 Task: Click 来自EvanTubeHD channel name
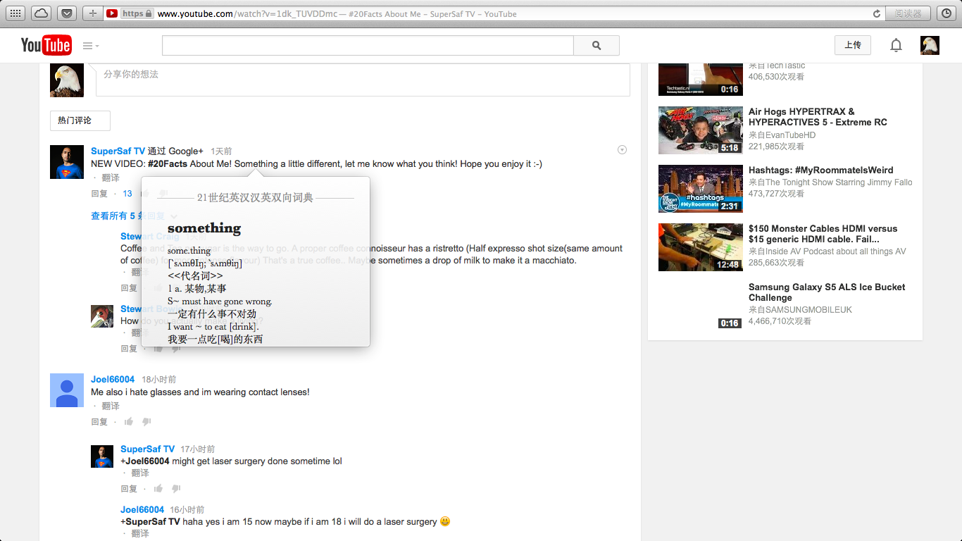[782, 135]
